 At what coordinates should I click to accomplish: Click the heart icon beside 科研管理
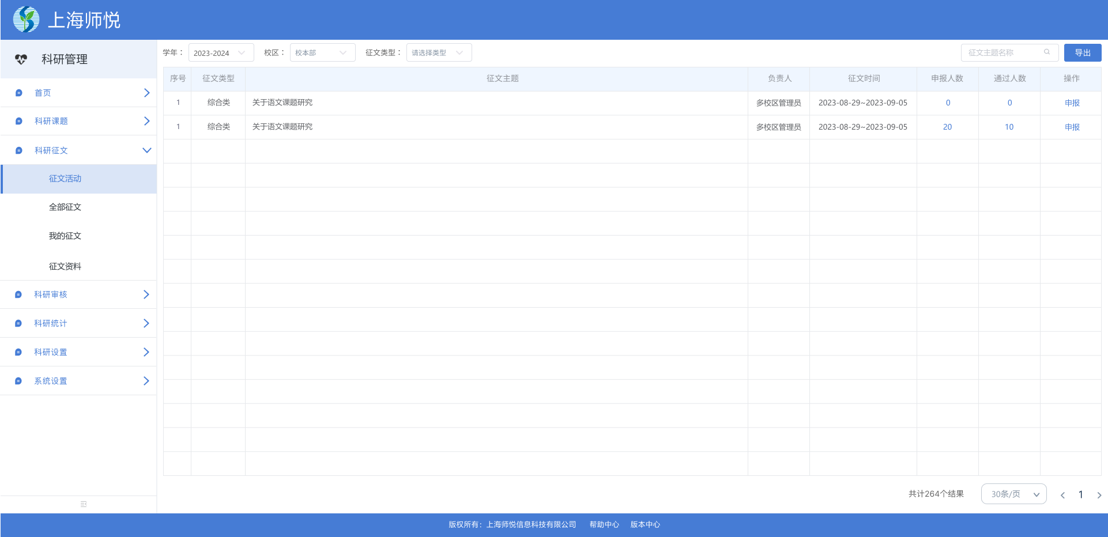21,59
